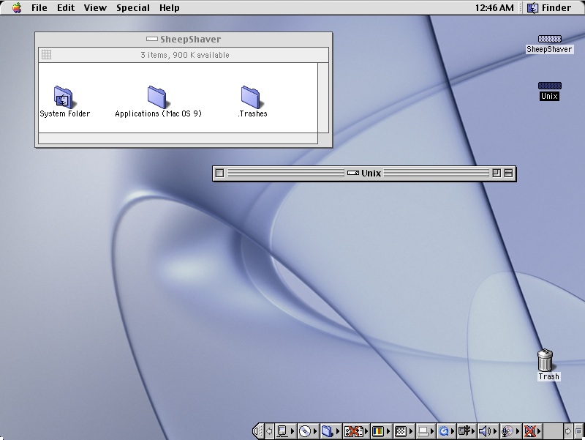Open the View menu
585x440 pixels.
[95, 8]
